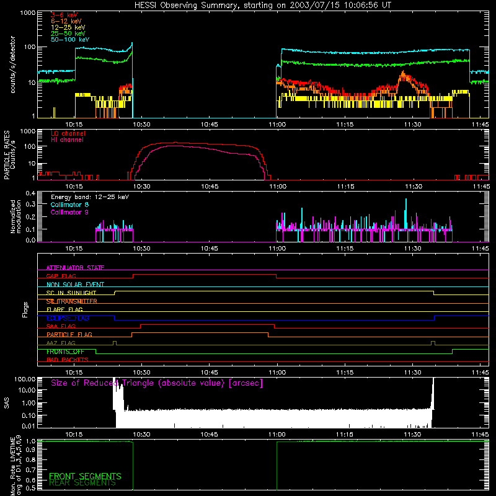Select the 3-6 keV legend label

(x=64, y=15)
